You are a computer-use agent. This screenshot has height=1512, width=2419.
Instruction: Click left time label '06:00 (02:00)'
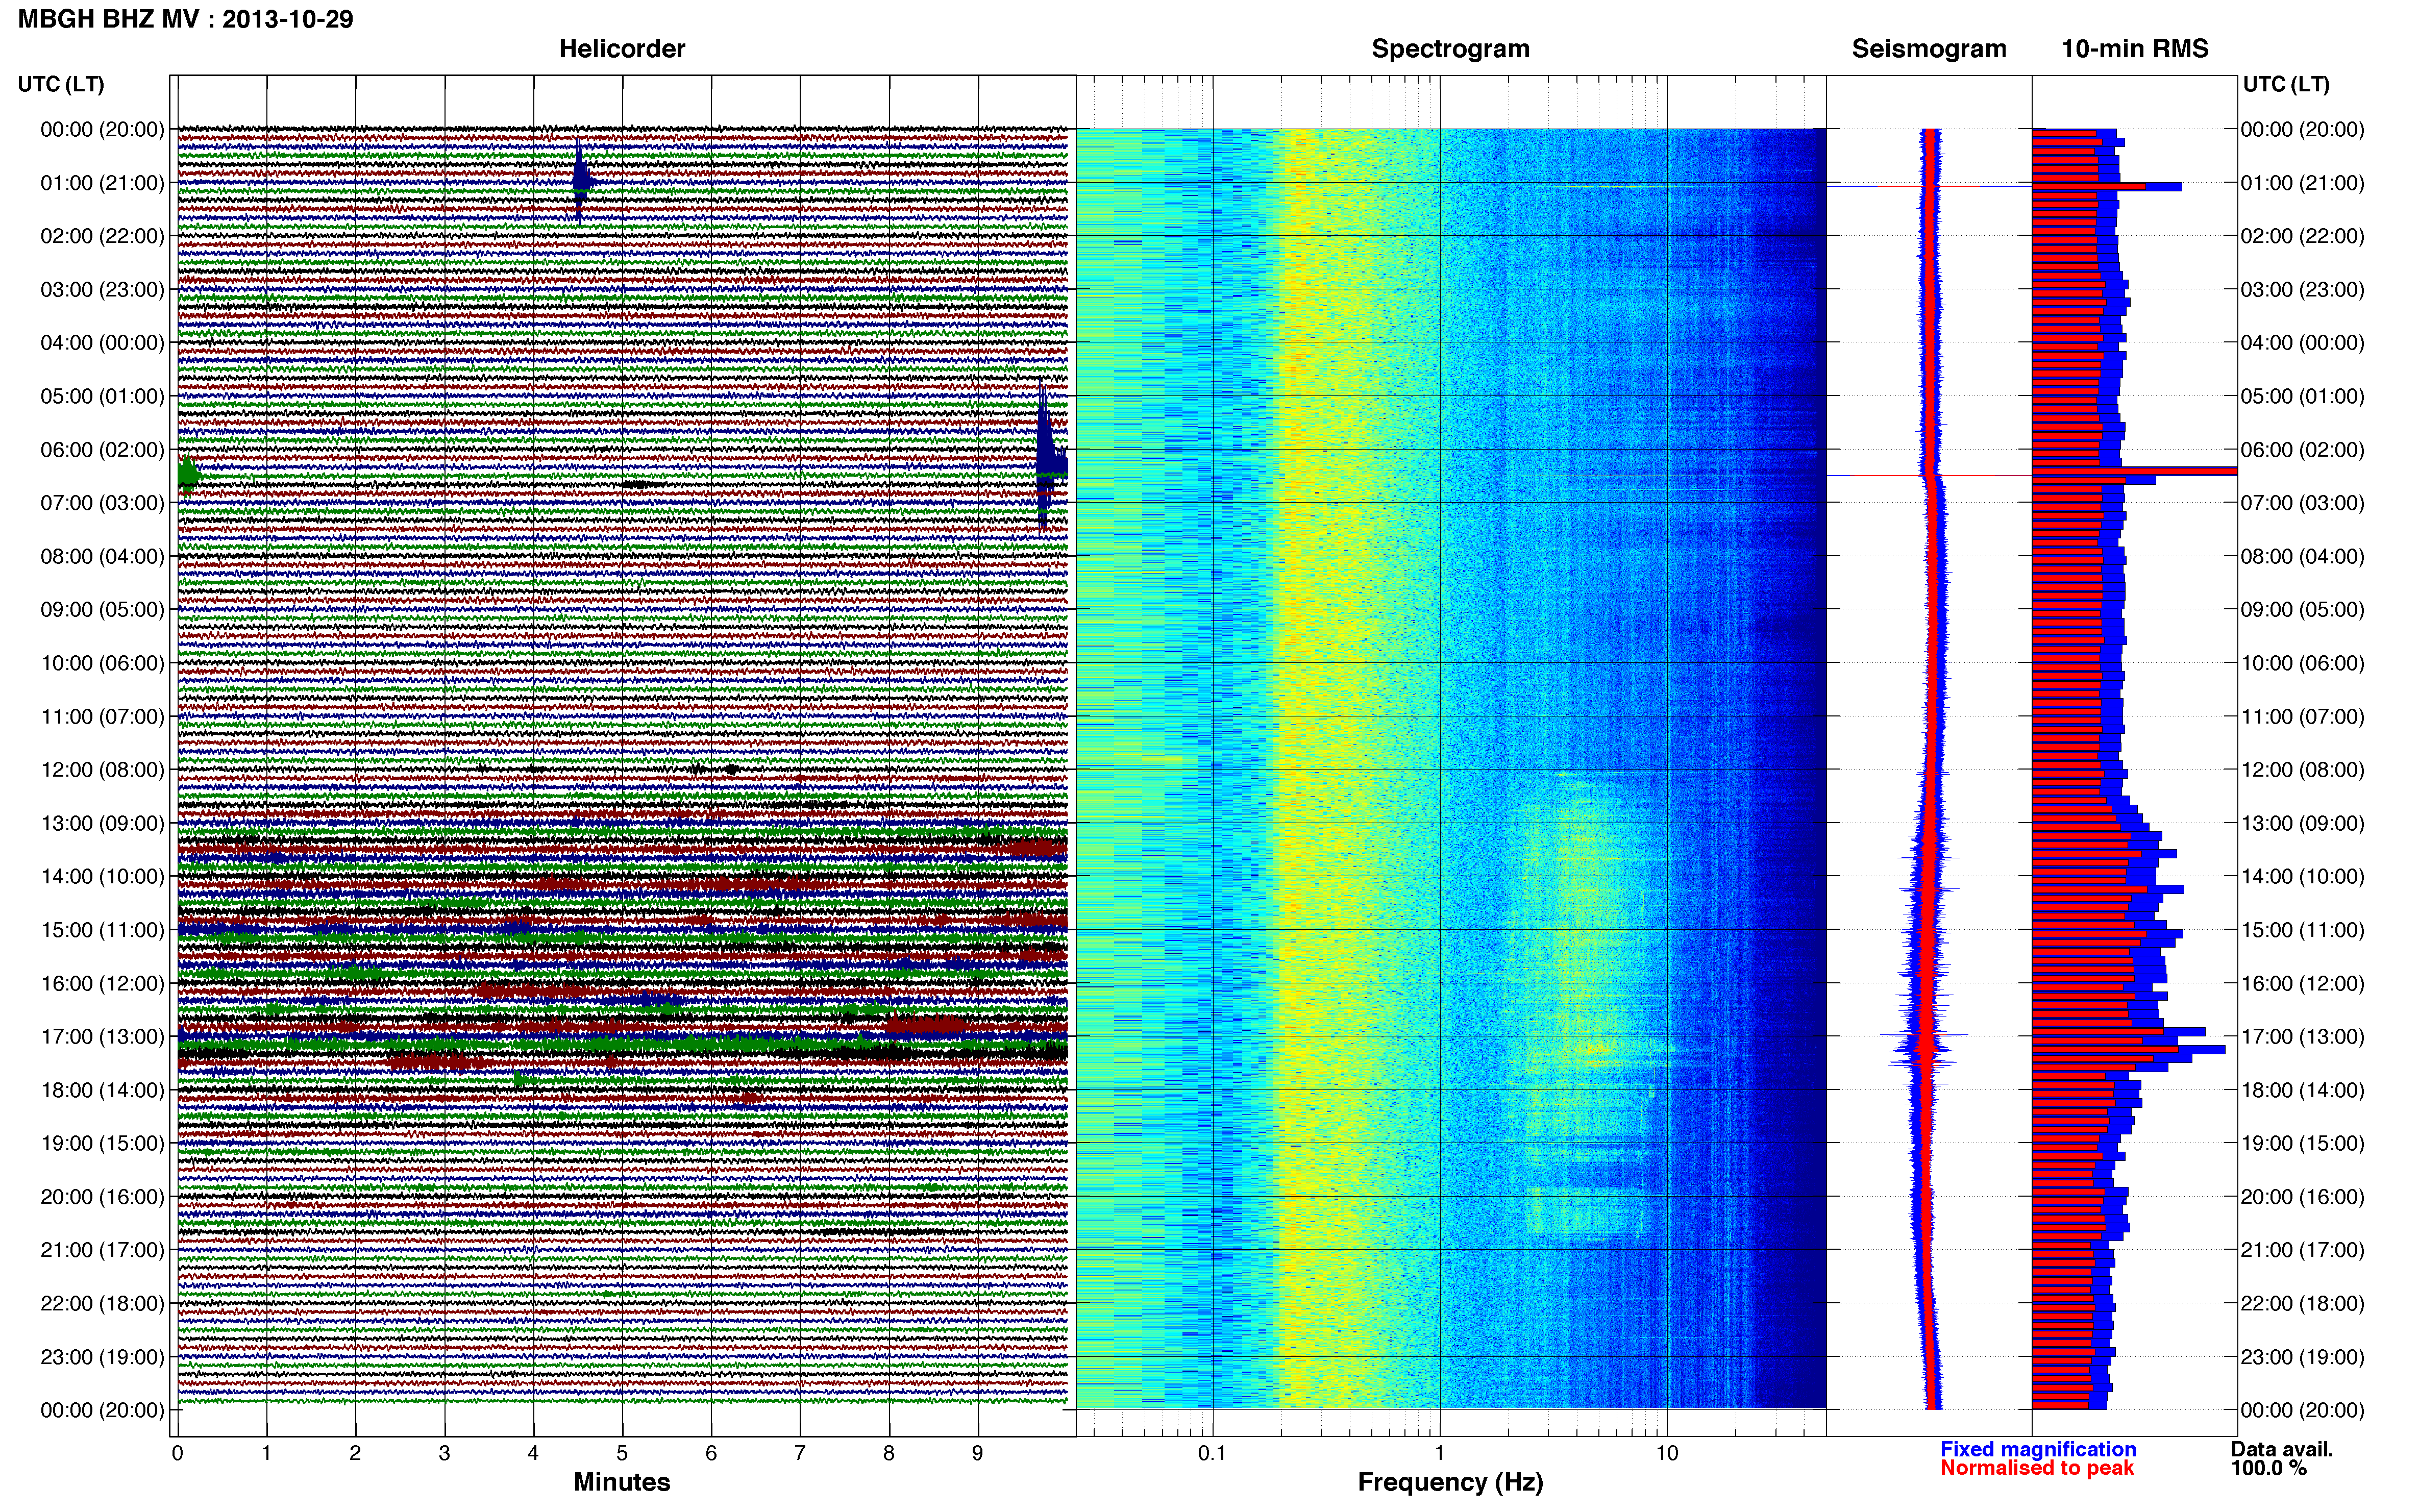[102, 450]
